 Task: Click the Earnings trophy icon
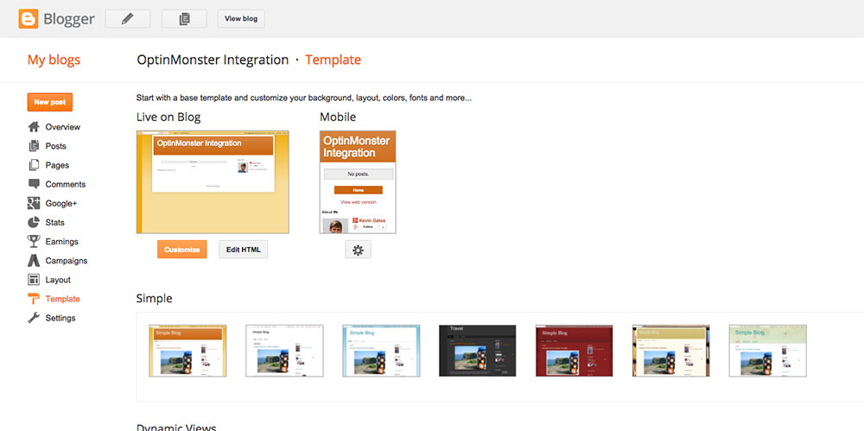(x=34, y=241)
